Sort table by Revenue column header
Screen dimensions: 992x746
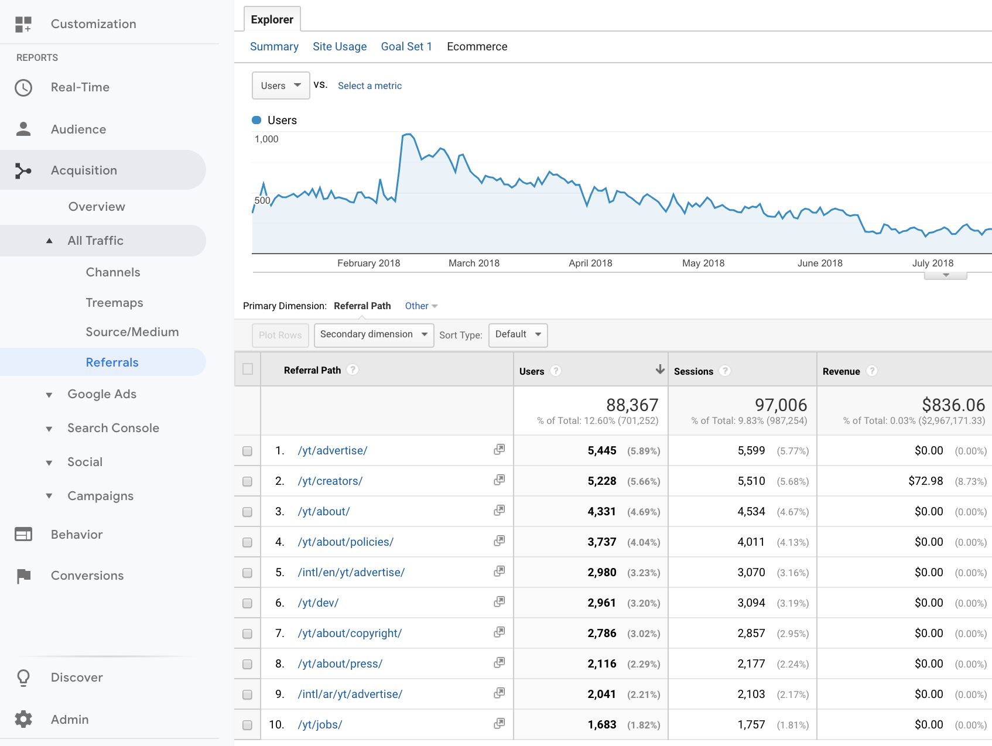841,371
